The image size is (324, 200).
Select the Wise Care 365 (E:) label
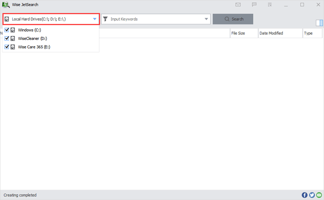pos(34,47)
